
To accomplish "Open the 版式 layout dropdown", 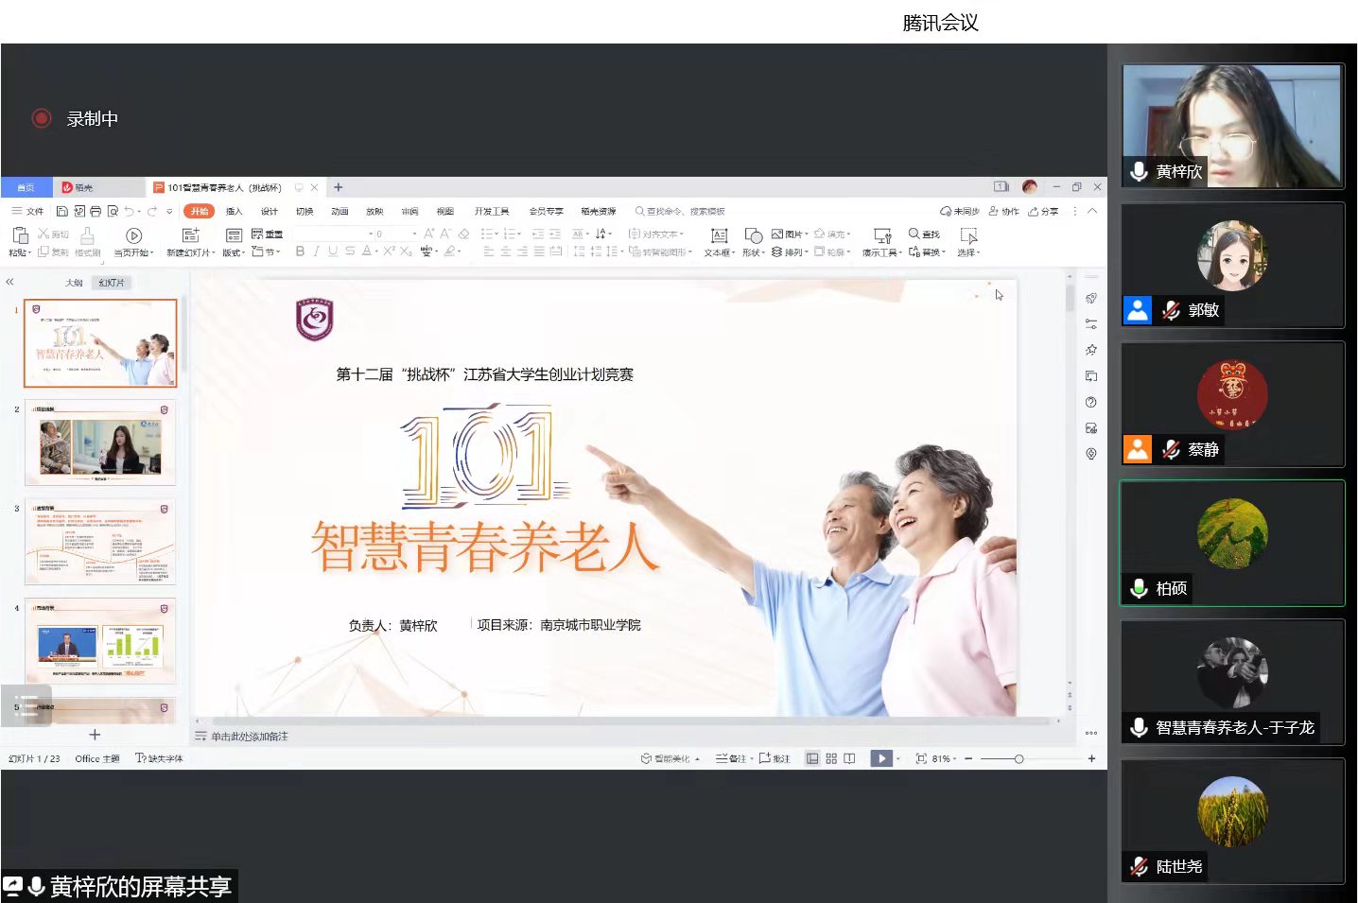I will pyautogui.click(x=234, y=252).
